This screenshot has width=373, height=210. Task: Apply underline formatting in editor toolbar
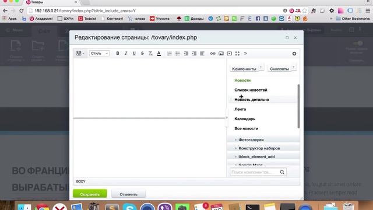click(x=134, y=53)
